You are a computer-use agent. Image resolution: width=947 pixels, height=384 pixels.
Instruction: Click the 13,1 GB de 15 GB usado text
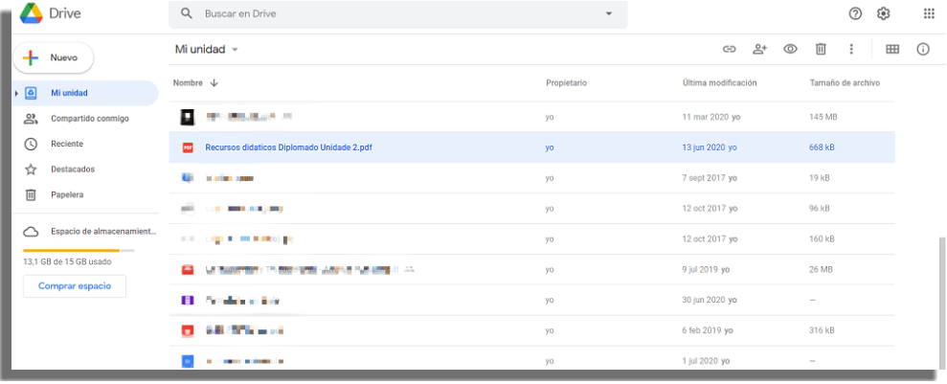tap(67, 262)
